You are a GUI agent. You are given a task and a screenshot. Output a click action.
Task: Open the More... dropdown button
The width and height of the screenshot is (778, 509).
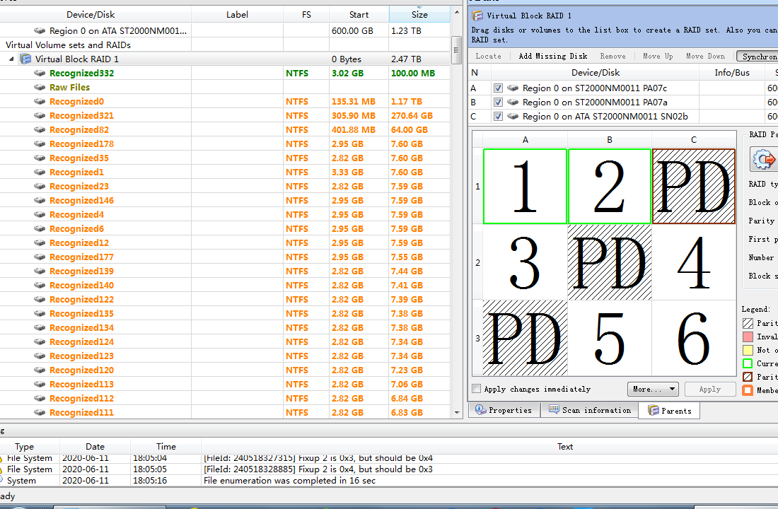point(653,389)
